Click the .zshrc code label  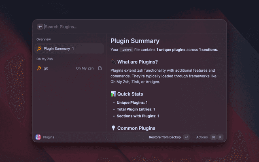coord(126,50)
